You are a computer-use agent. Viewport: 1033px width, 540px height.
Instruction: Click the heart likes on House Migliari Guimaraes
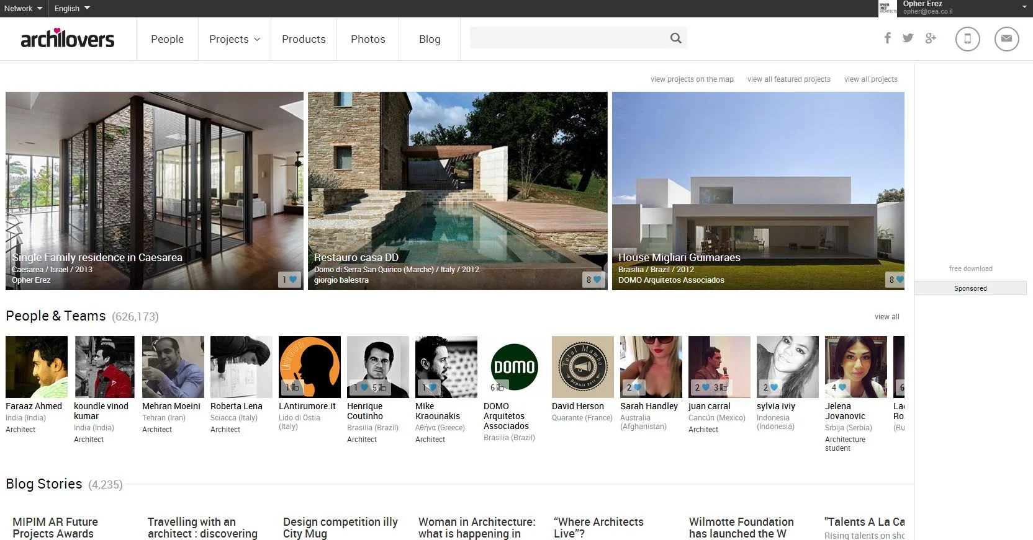(896, 280)
